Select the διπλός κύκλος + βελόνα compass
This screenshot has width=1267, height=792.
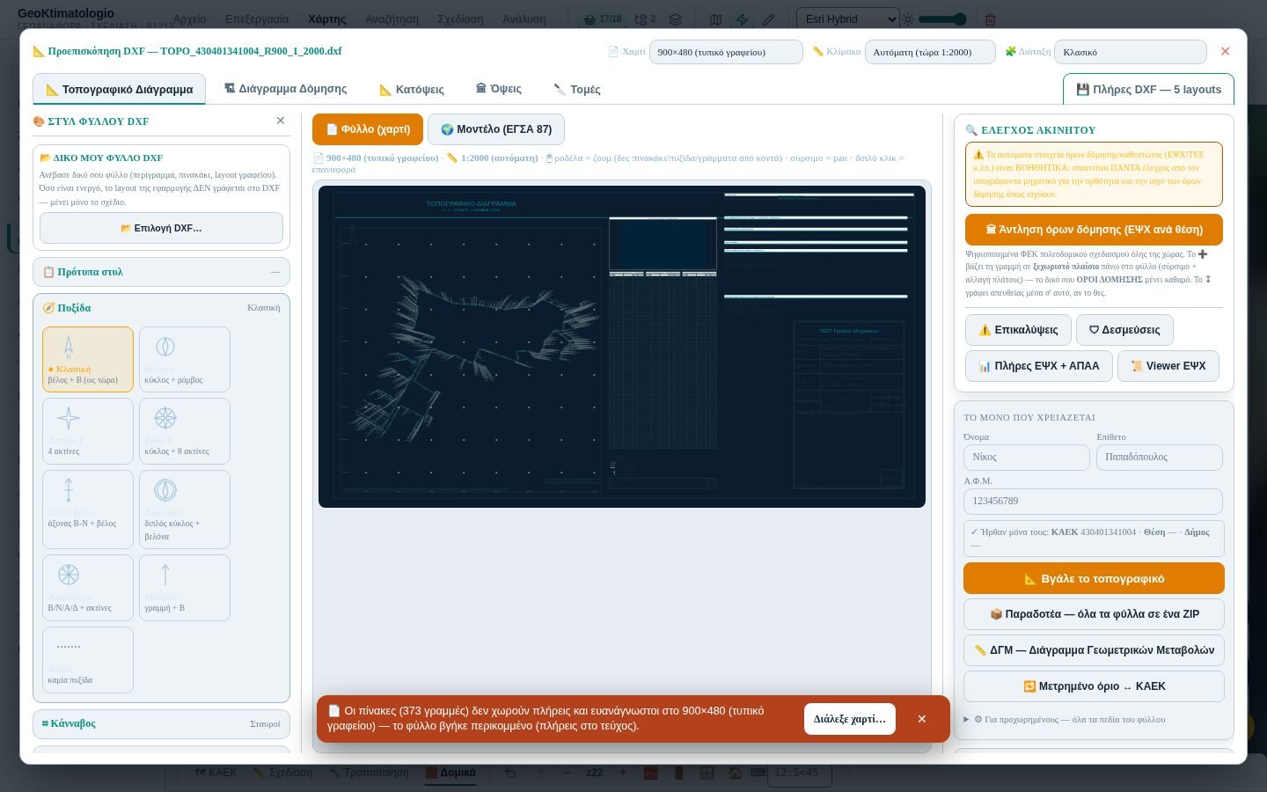(185, 509)
